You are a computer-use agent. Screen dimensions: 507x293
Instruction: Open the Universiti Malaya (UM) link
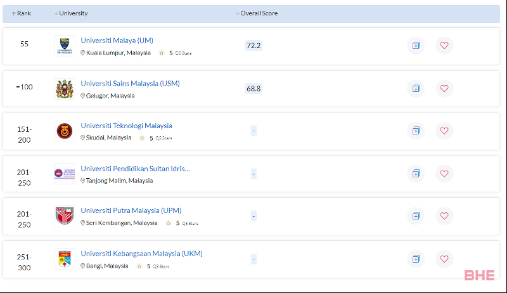tap(117, 41)
